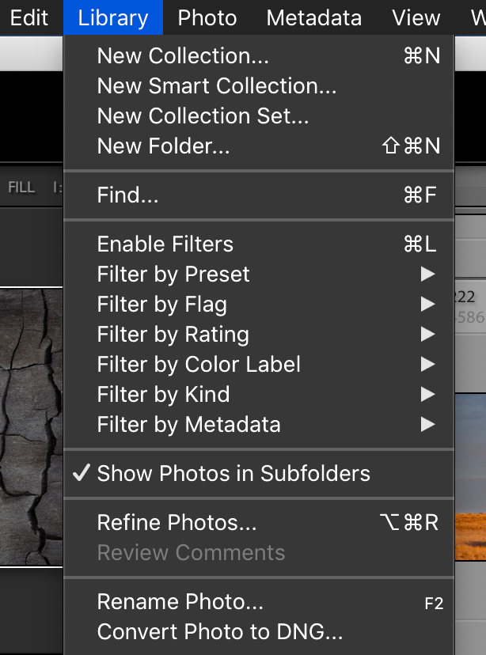Open the Photo menu
This screenshot has height=655, width=486.
pyautogui.click(x=207, y=17)
